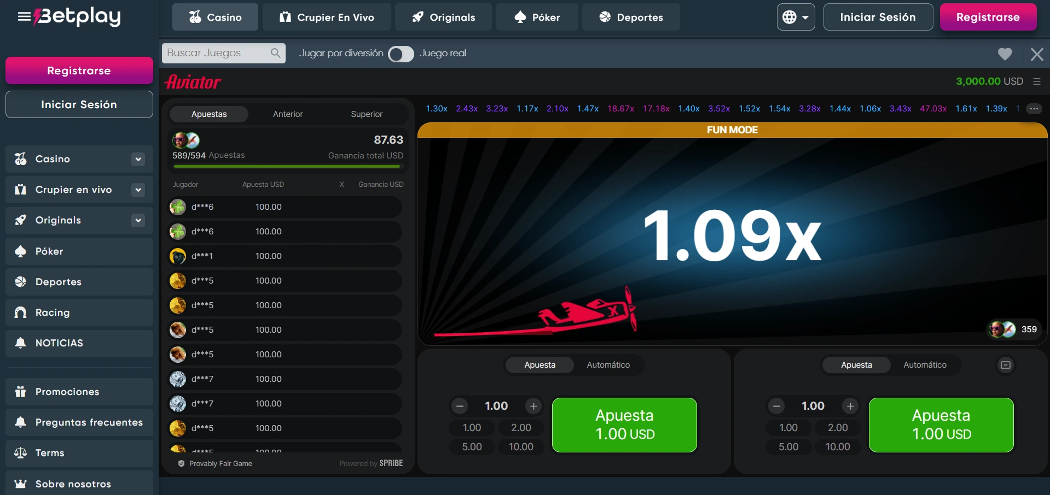Enable Automático mode on left bet panel
This screenshot has width=1050, height=495.
(608, 364)
